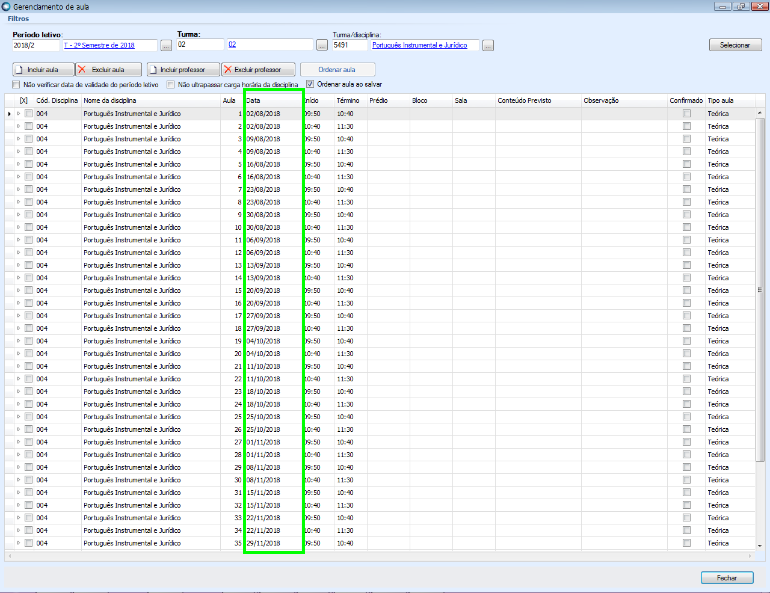Open Português Instrumental e Jurídico link
770x593 pixels.
click(x=419, y=45)
